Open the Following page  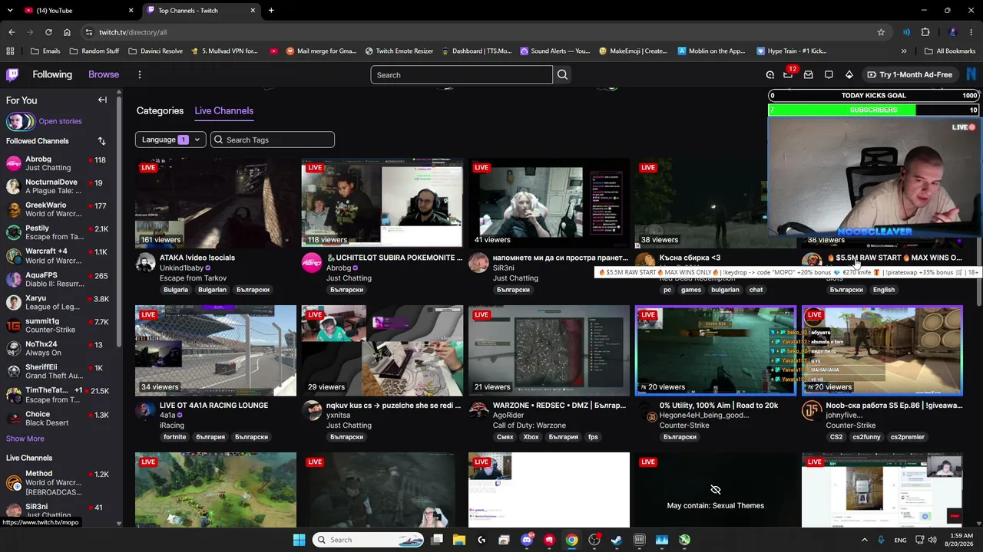click(52, 74)
